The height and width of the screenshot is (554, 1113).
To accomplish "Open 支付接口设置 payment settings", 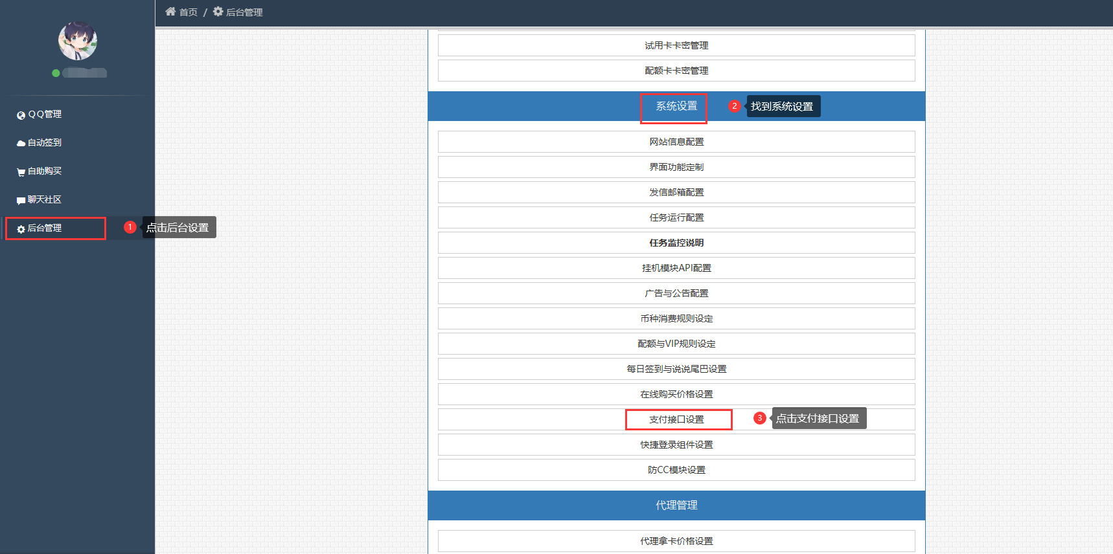I will point(676,419).
